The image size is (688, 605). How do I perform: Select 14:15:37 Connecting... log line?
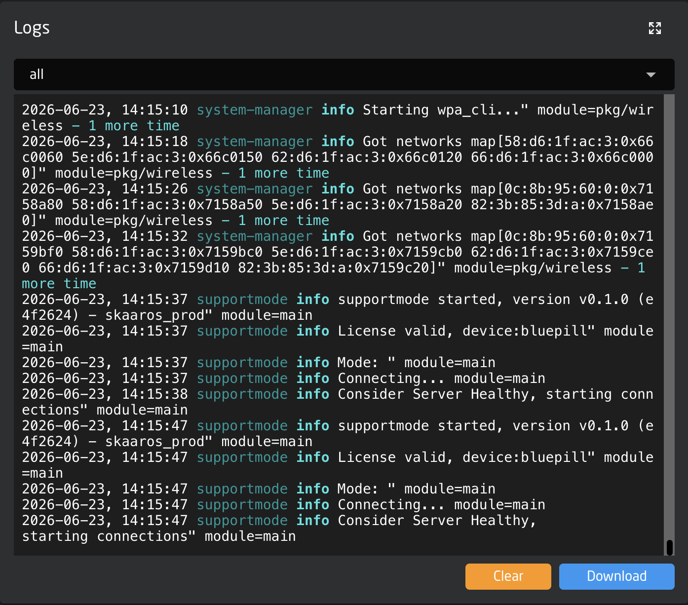[284, 378]
